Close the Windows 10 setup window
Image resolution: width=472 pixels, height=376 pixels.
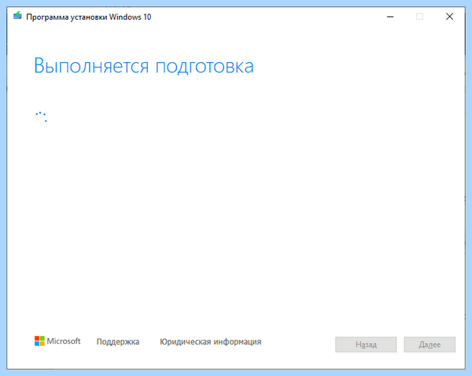[x=449, y=17]
